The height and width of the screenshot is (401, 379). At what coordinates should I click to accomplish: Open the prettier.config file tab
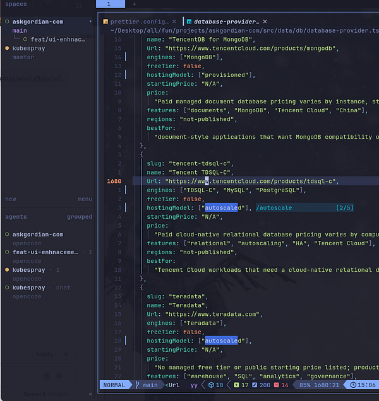tap(140, 21)
